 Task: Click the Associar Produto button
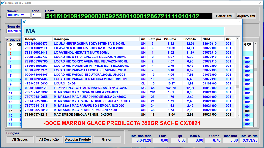(78, 139)
